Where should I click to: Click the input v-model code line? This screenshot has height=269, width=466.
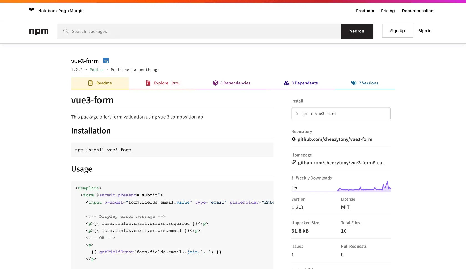coord(180,202)
